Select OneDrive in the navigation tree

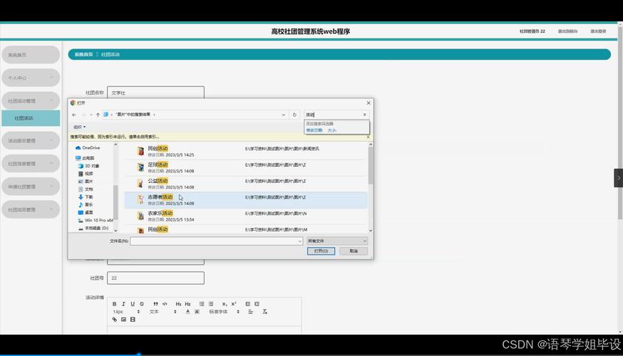click(x=88, y=147)
